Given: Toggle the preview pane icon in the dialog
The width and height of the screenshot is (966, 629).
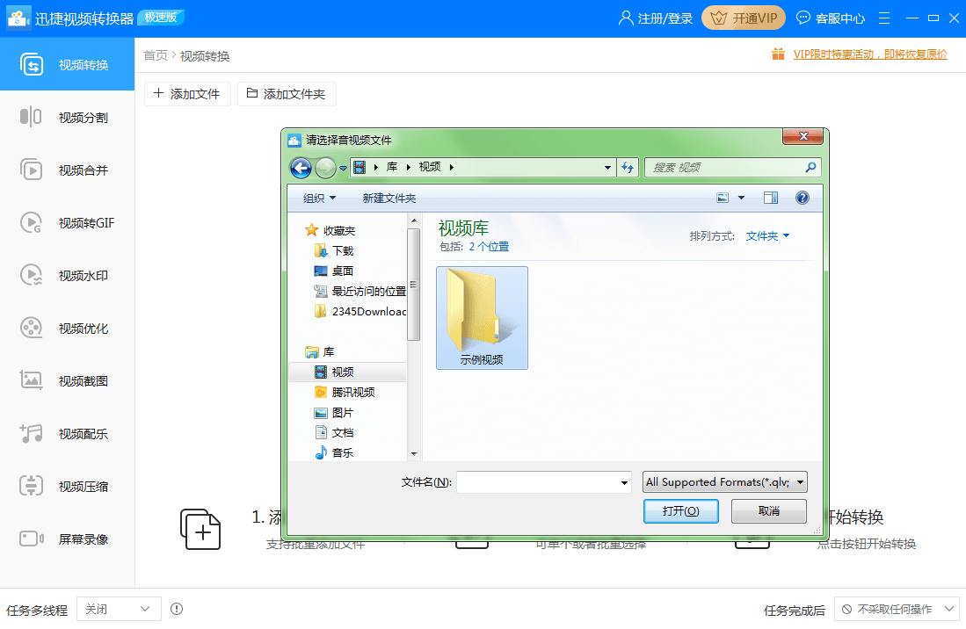Looking at the screenshot, I should pyautogui.click(x=770, y=198).
